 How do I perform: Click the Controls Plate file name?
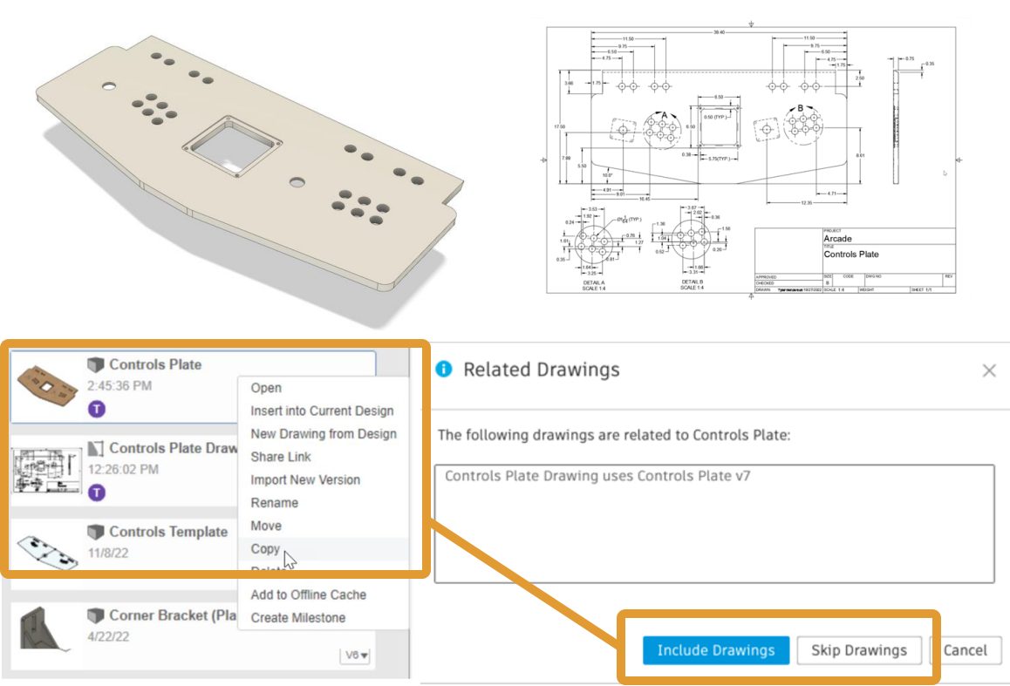coord(155,364)
